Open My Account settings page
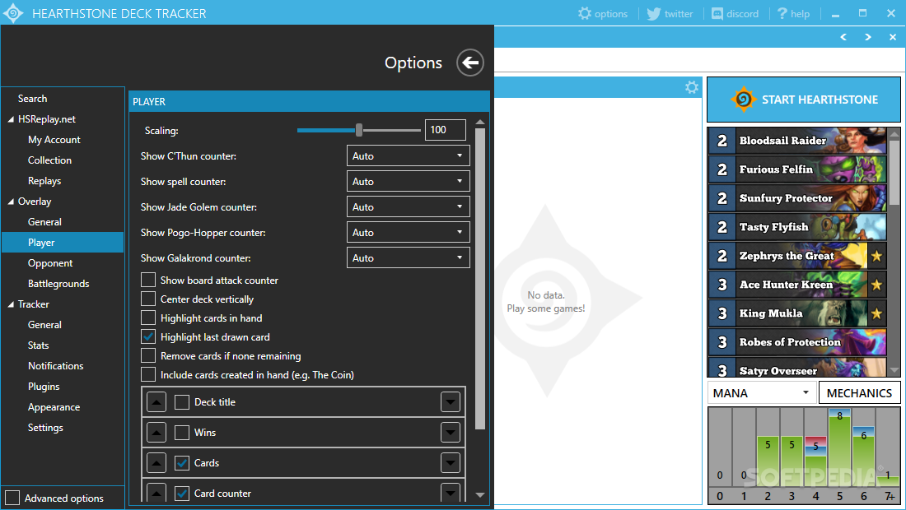Image resolution: width=906 pixels, height=510 pixels. point(54,140)
